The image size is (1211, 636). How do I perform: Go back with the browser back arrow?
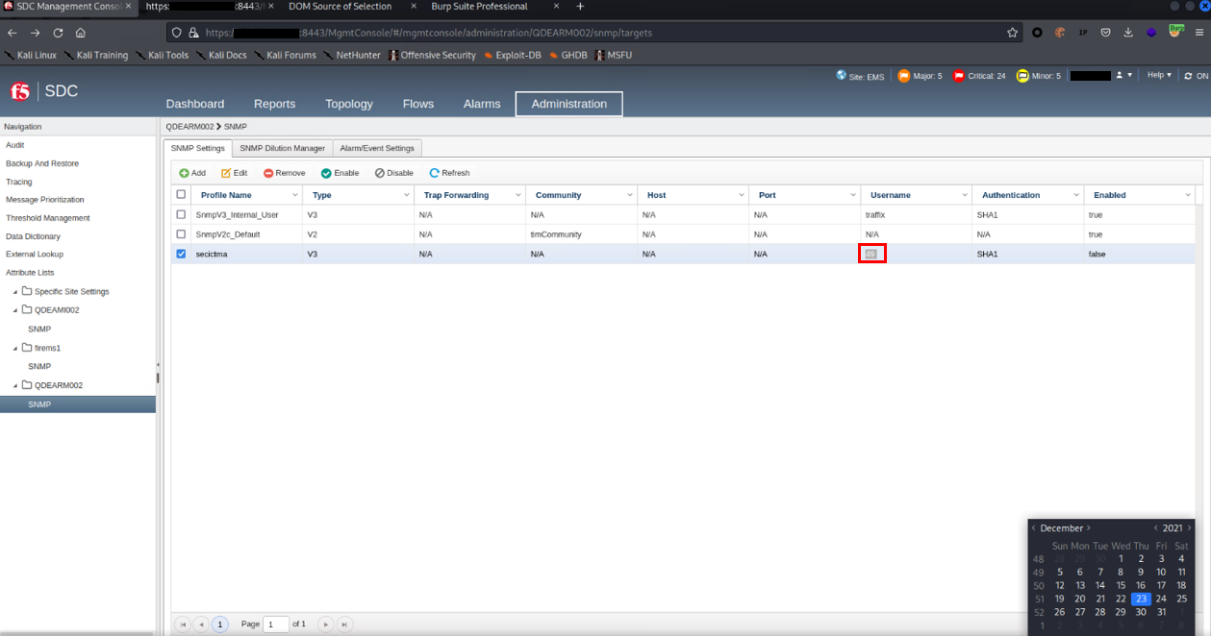click(13, 33)
